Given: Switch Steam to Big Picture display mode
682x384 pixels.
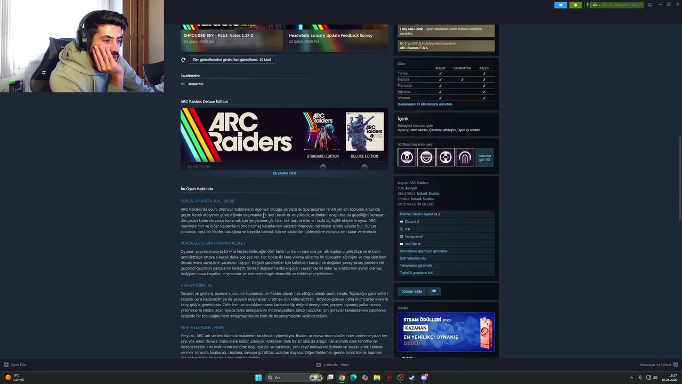Looking at the screenshot, I should pyautogui.click(x=650, y=5).
